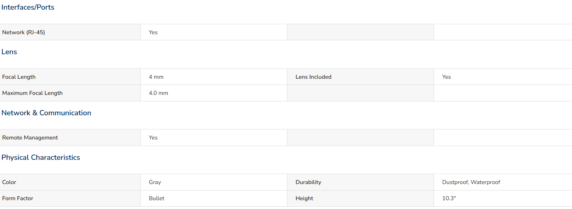Screen dimensions: 572x209
Task: Click the Form Factor label
Action: [x=18, y=198]
